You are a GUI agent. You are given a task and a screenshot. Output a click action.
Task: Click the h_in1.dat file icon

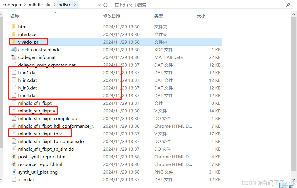click(14, 72)
